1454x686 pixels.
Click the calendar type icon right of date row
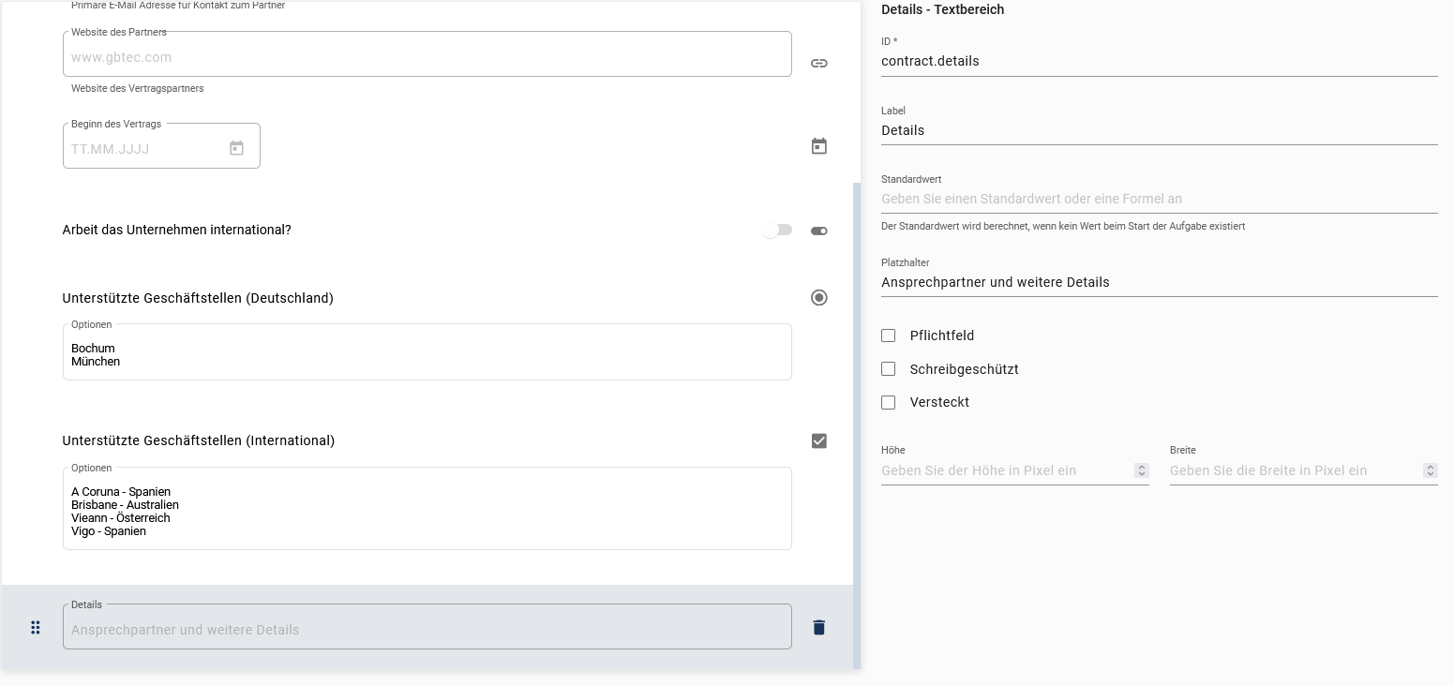tap(818, 146)
